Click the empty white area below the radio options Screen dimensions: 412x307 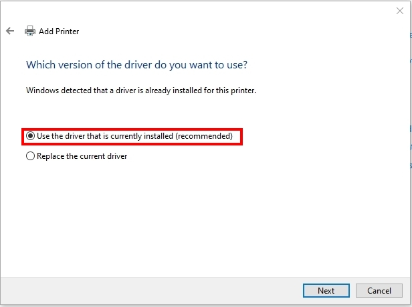point(205,219)
